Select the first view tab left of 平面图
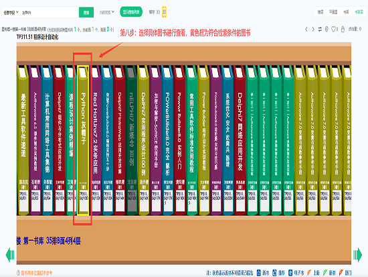 pos(320,12)
